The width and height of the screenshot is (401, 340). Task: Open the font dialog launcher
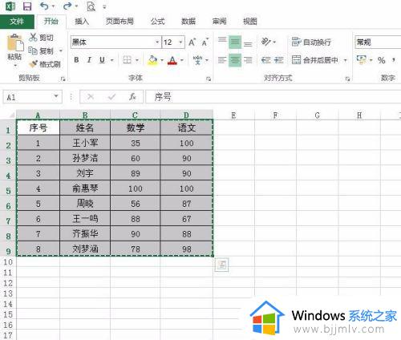(x=209, y=79)
